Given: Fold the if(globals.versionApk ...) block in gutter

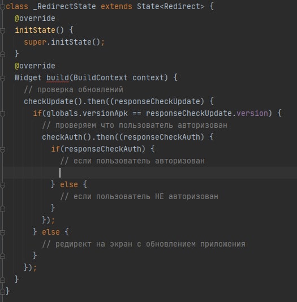Looking at the screenshot, I should [2, 114].
